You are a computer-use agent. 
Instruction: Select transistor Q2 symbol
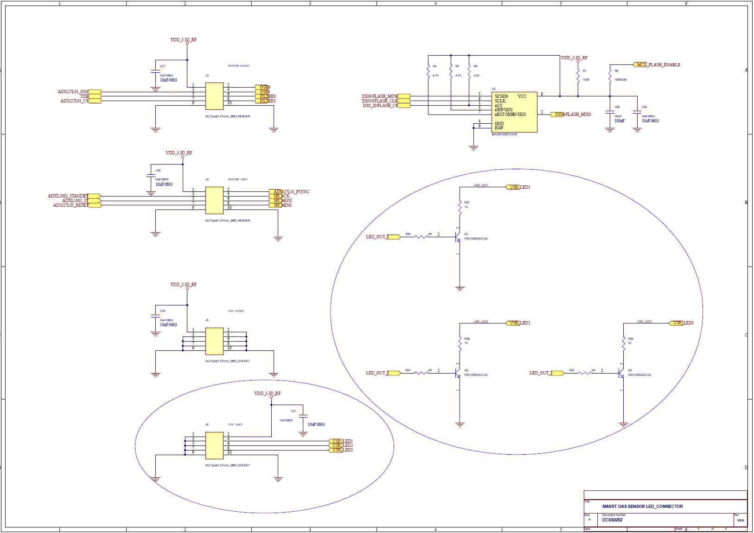point(457,373)
